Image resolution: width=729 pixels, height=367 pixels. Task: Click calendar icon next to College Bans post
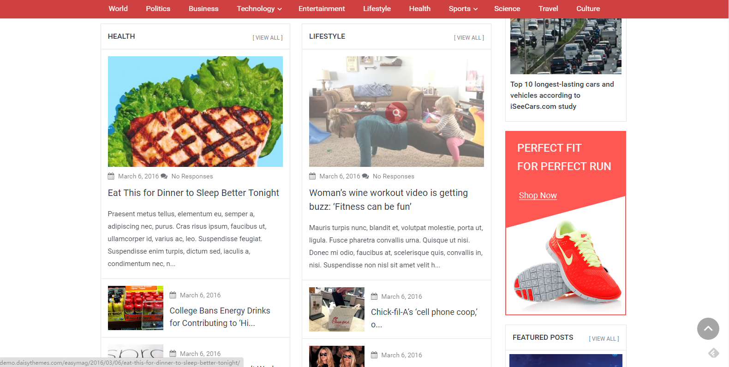tap(173, 295)
